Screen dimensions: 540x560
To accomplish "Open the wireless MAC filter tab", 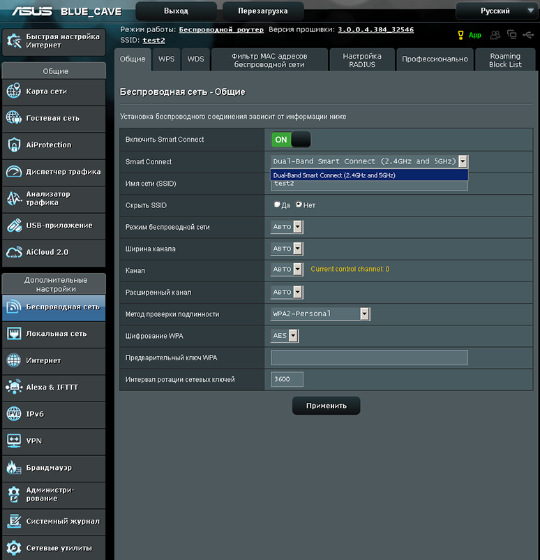I will tap(269, 60).
